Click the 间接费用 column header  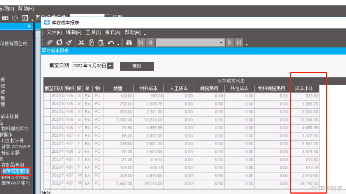tap(209, 88)
